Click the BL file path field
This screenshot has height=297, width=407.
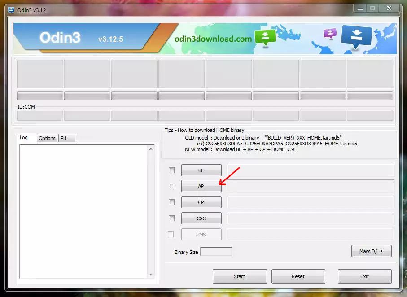click(x=311, y=170)
